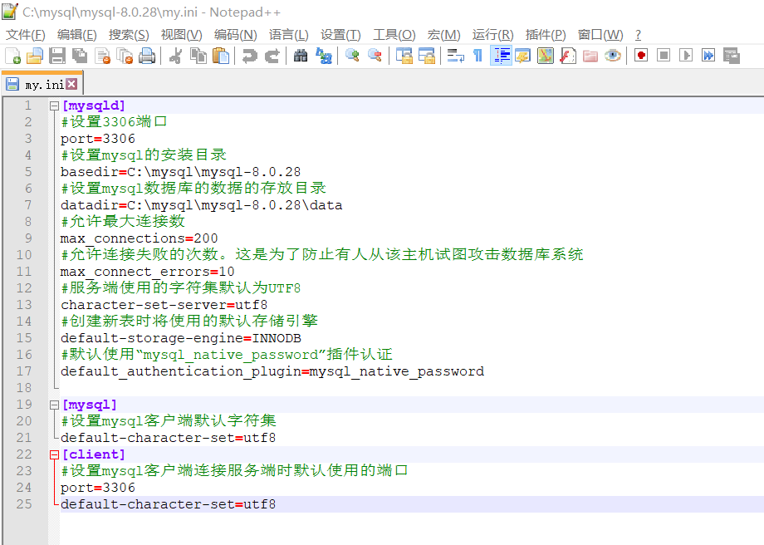Click the Paste clipboard icon
Image resolution: width=764 pixels, height=545 pixels.
coord(221,56)
